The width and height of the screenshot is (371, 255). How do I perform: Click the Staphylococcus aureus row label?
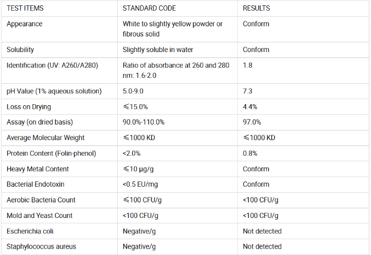[x=41, y=247]
